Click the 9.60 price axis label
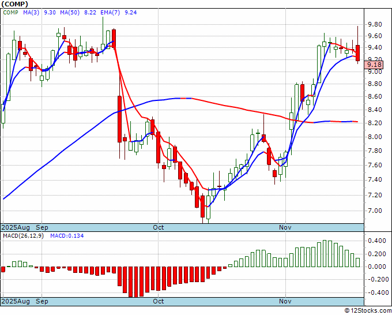This screenshot has width=392, height=315. 375,36
